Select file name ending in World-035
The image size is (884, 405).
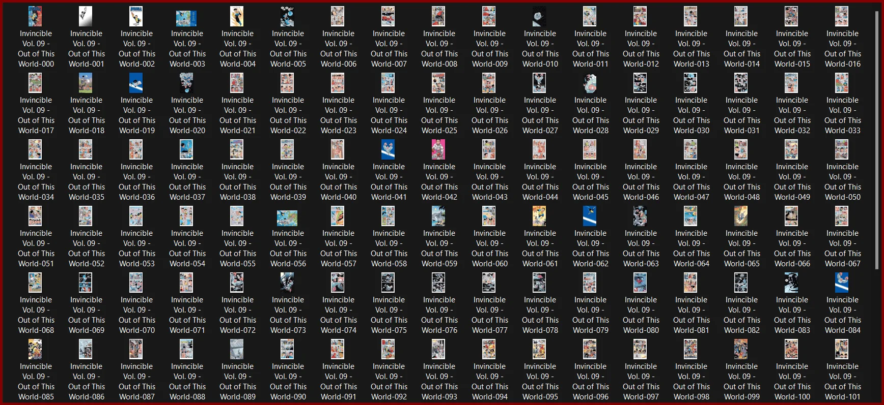point(87,182)
